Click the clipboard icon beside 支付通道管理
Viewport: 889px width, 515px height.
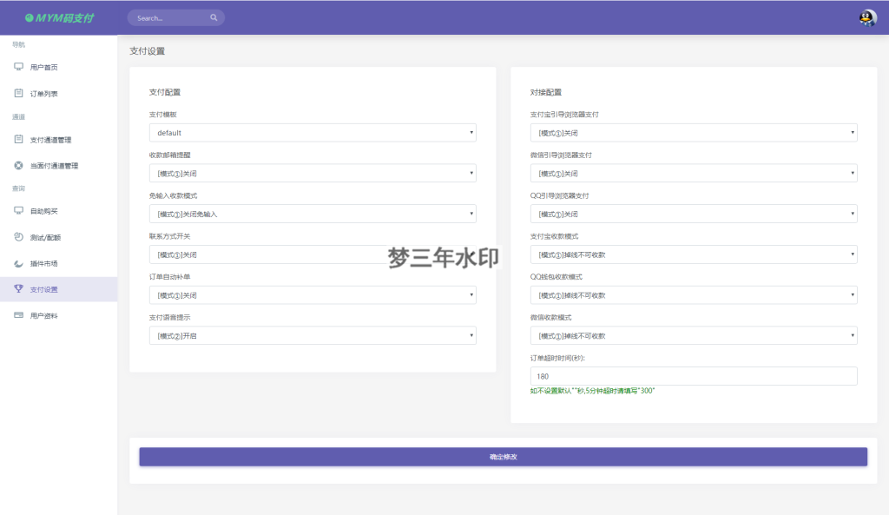(19, 139)
